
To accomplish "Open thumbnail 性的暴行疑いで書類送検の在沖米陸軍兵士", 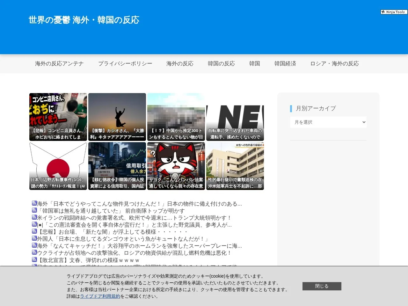I will pos(235,166).
